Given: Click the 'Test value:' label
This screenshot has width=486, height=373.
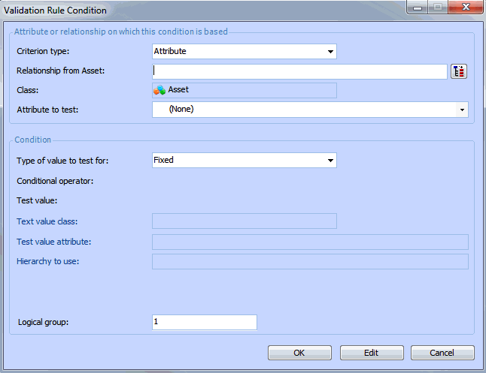Looking at the screenshot, I should 37,200.
